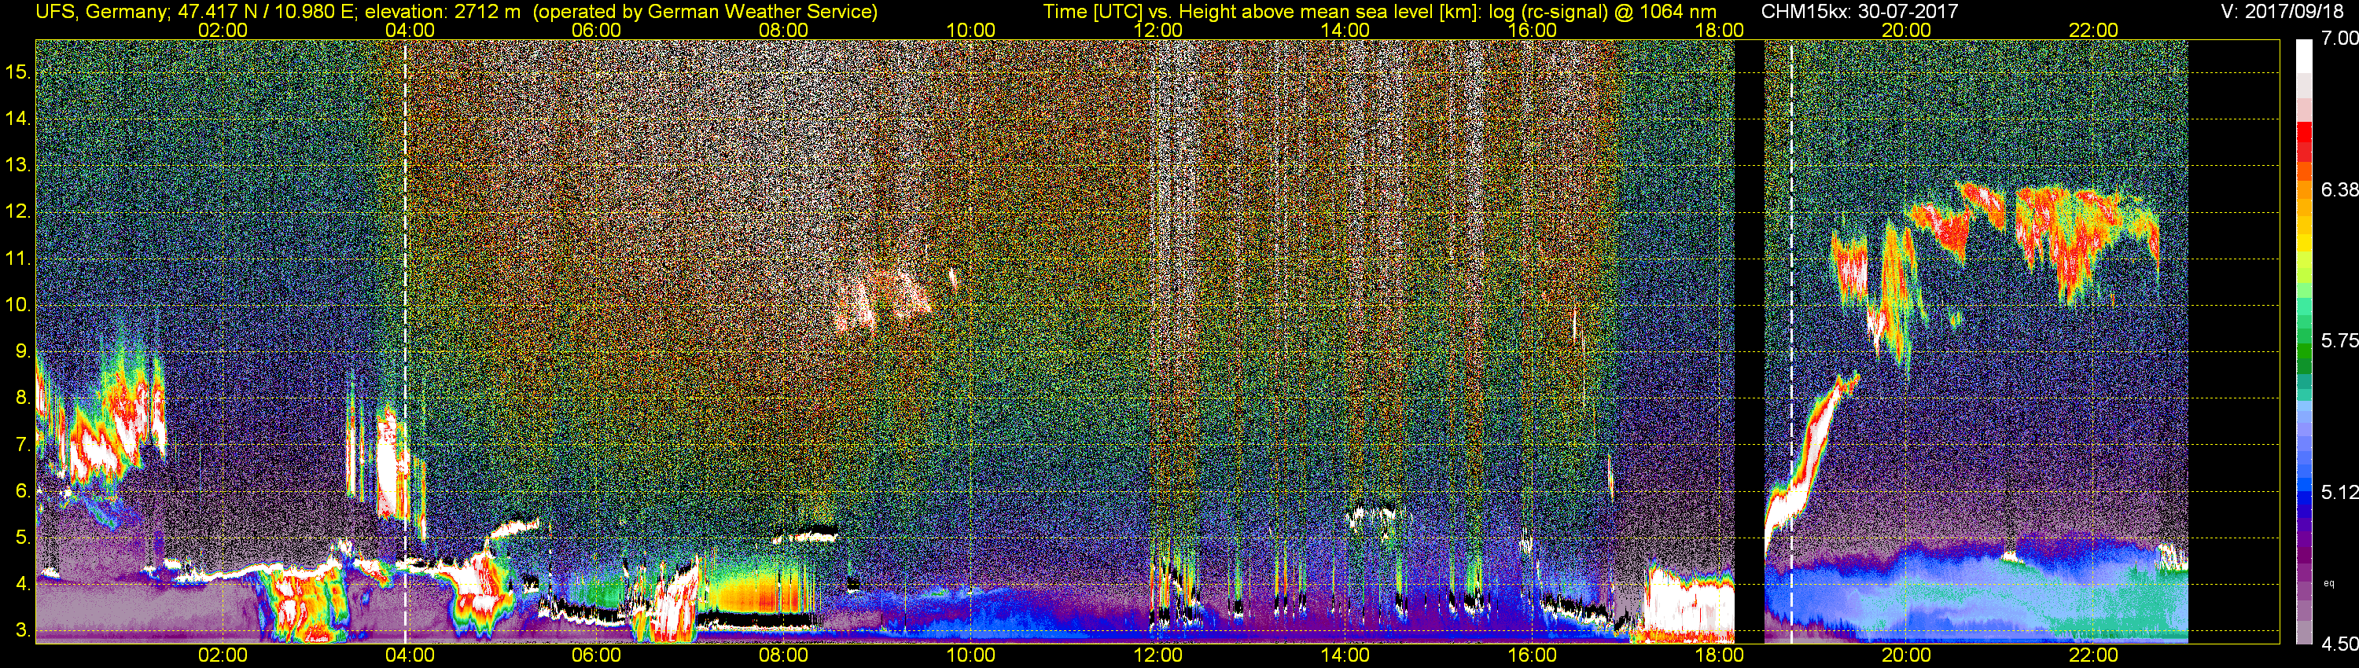
Task: Click the '04:00' label on bottom axis
Action: click(x=410, y=655)
